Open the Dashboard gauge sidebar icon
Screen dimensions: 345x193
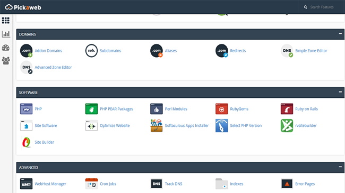point(6,48)
